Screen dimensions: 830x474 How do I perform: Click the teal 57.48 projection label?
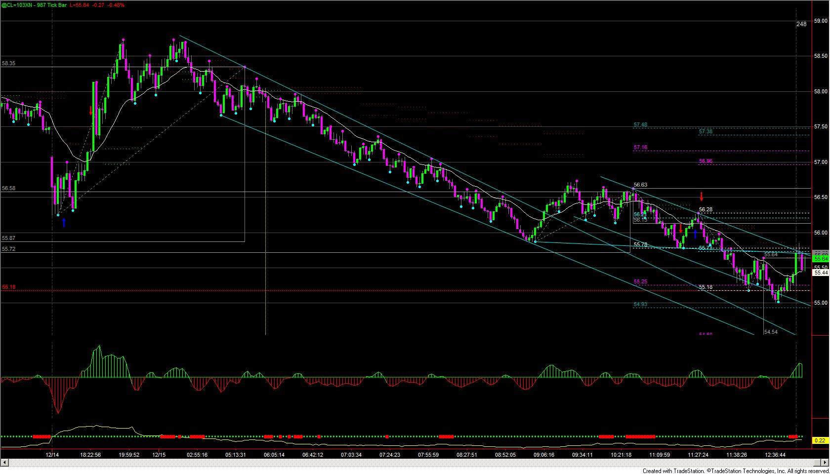coord(640,125)
